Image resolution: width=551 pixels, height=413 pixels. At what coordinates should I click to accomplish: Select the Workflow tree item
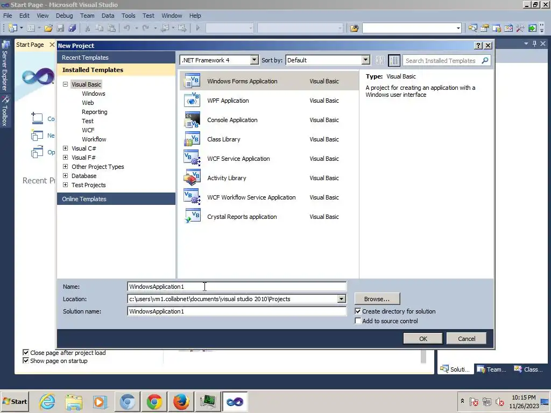[x=94, y=139]
